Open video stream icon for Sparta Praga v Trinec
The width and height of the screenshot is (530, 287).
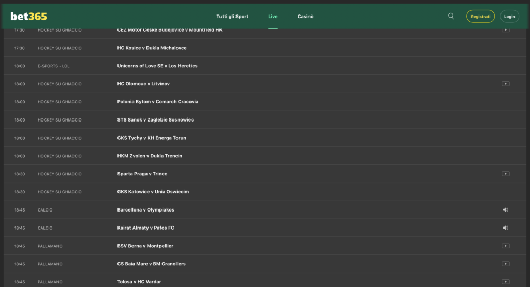505,174
